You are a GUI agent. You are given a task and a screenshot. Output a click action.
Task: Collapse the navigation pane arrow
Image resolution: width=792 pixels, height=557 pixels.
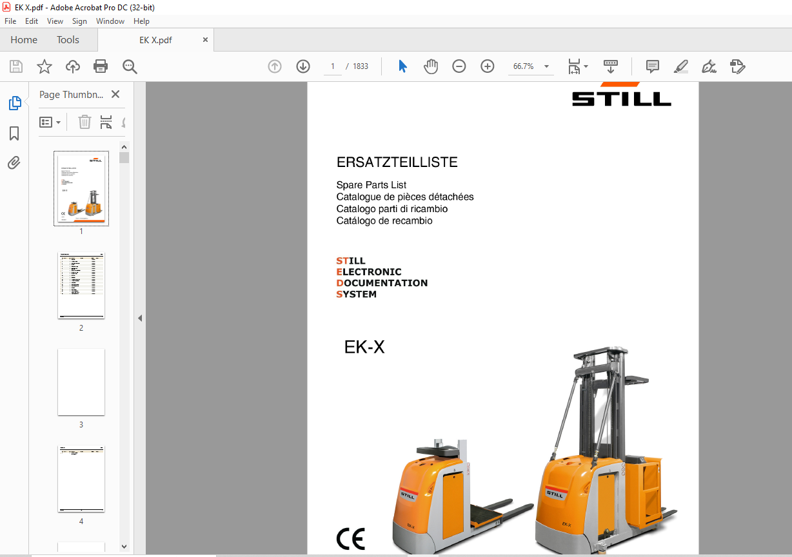(x=140, y=318)
